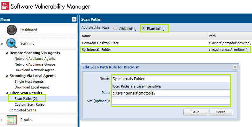Open Dashboard from the menu
This screenshot has height=127, width=252.
[x=29, y=30]
